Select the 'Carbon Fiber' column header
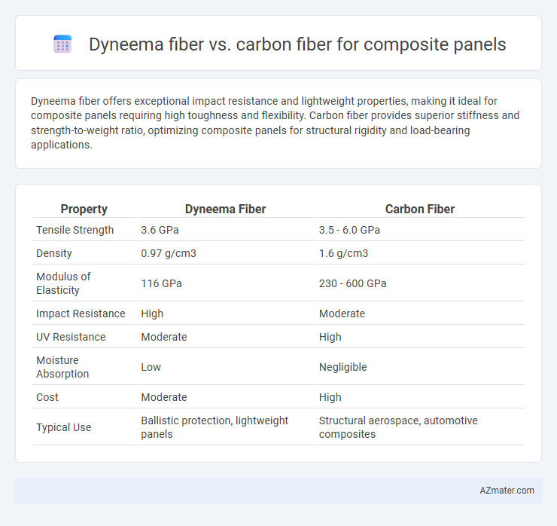Image resolution: width=557 pixels, height=526 pixels. (419, 209)
